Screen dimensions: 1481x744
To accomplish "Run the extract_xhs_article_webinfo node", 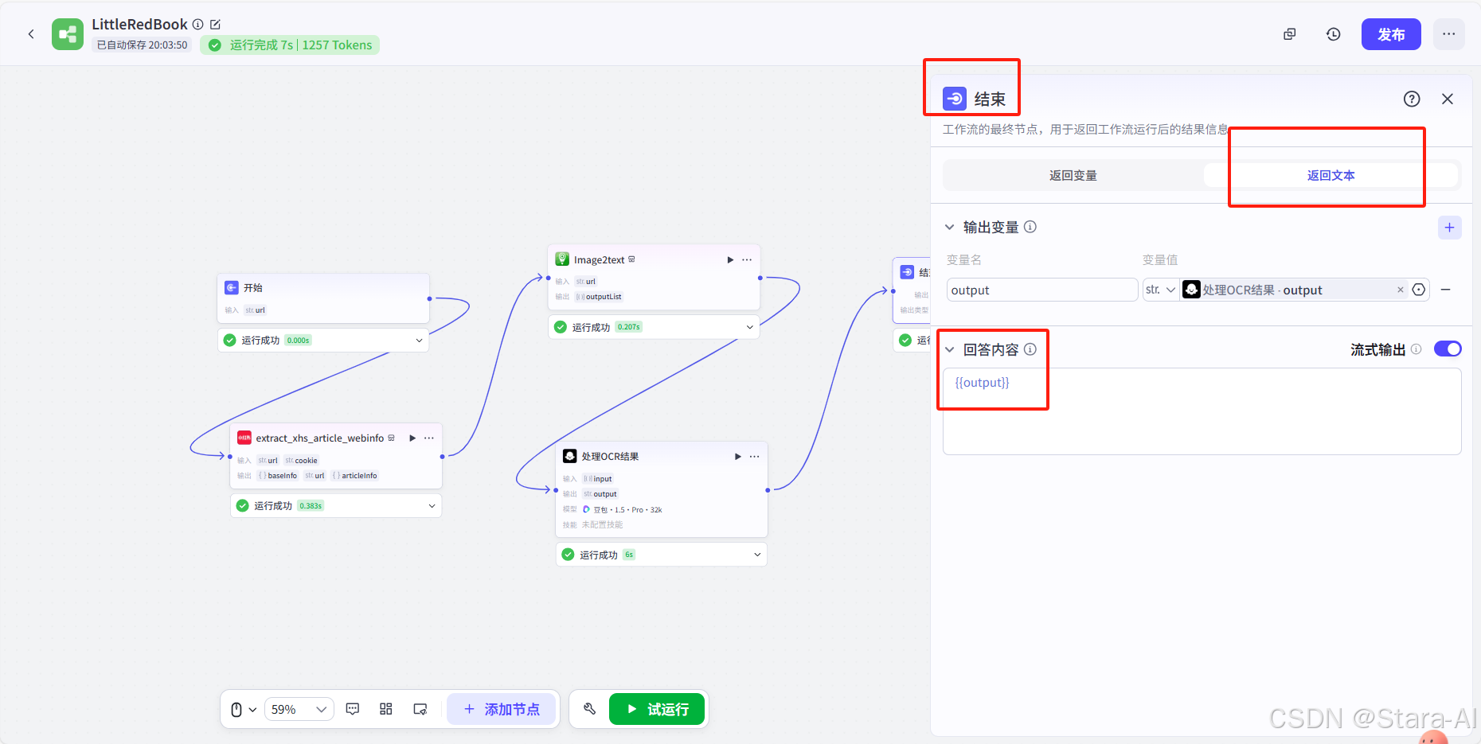I will 412,438.
